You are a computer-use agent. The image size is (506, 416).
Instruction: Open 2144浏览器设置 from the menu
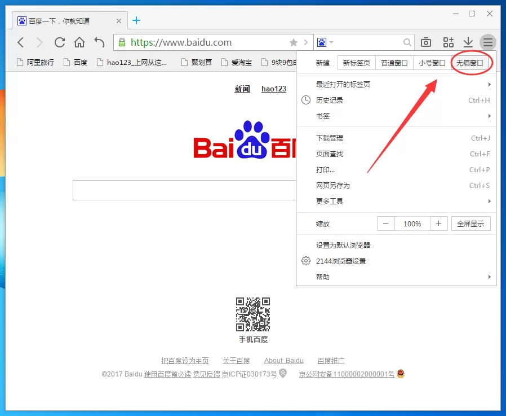point(396,261)
